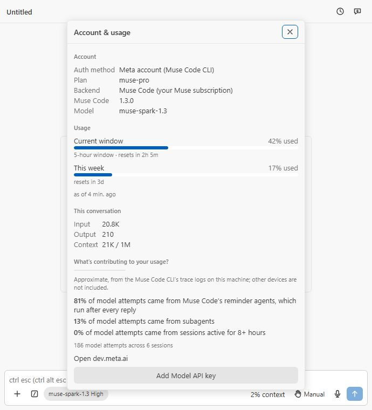Send the message with the arrow button
The width and height of the screenshot is (372, 410).
click(355, 394)
